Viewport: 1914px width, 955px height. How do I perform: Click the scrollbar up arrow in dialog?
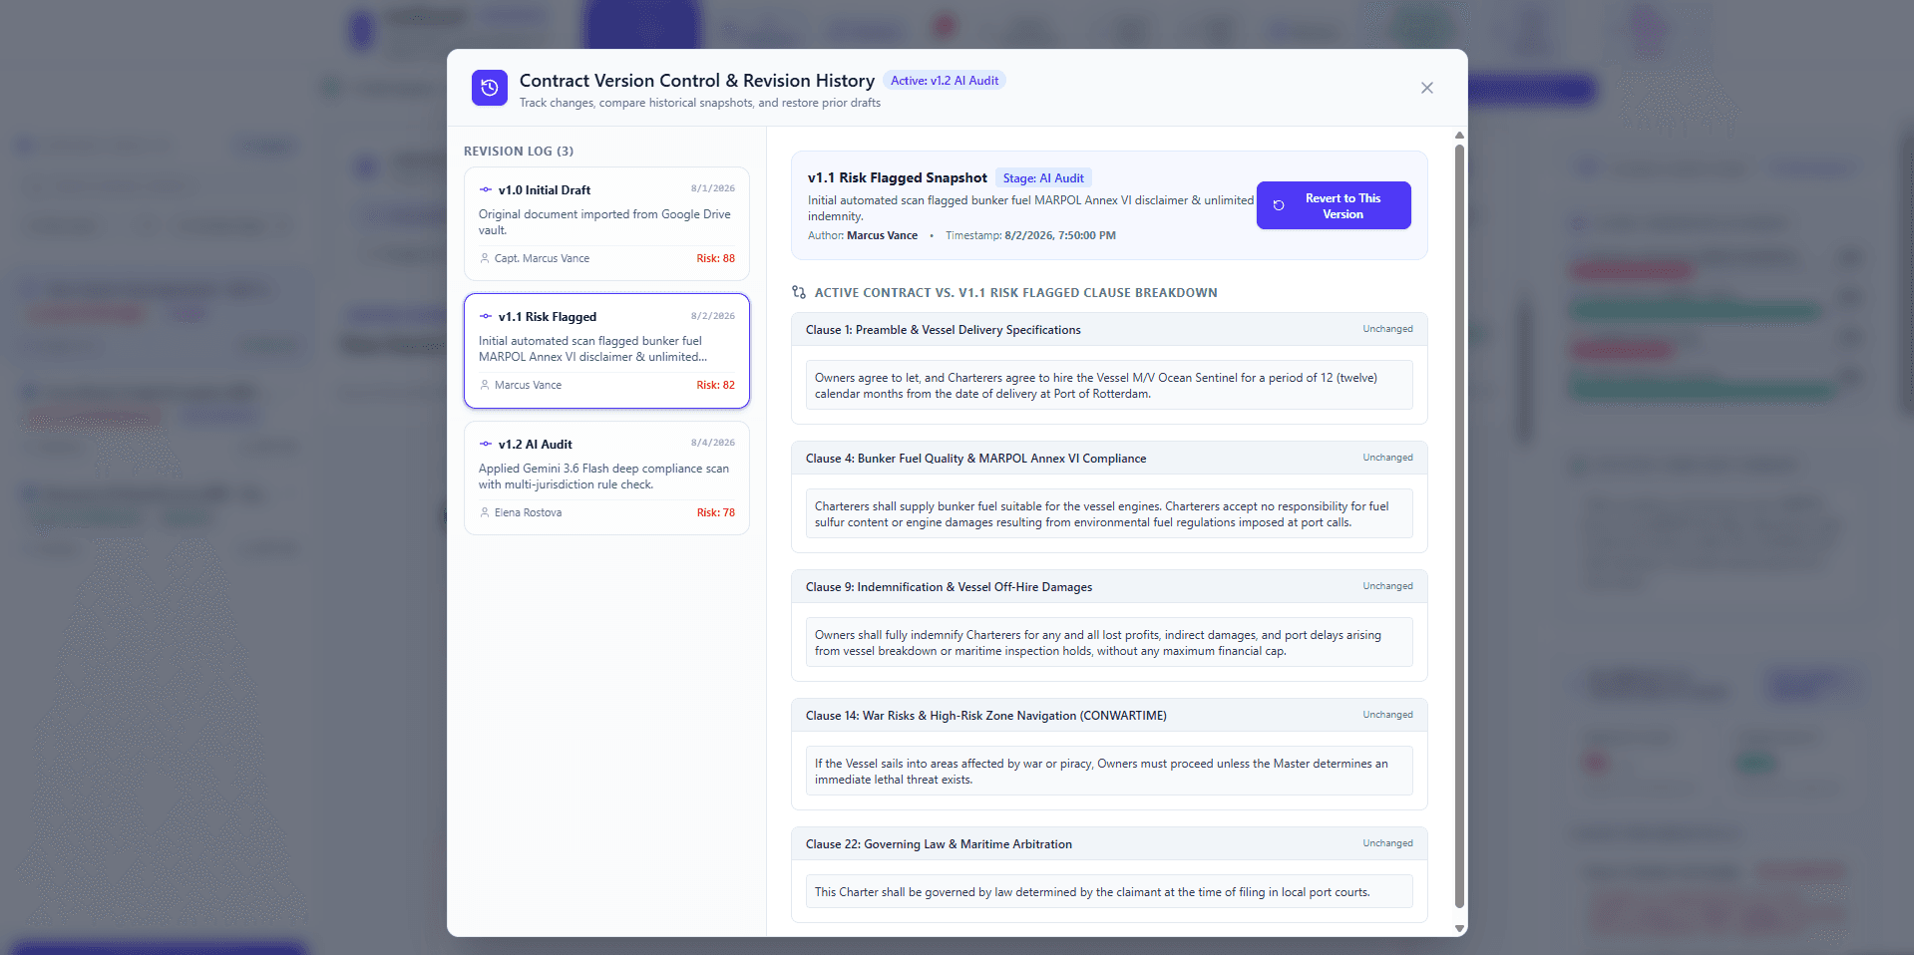pos(1459,135)
